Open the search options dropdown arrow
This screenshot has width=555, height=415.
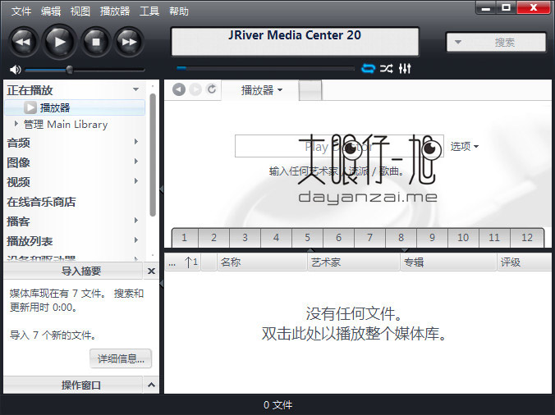click(x=457, y=42)
